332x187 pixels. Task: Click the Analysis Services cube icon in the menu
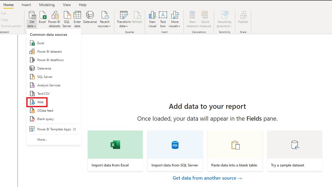[x=32, y=85]
